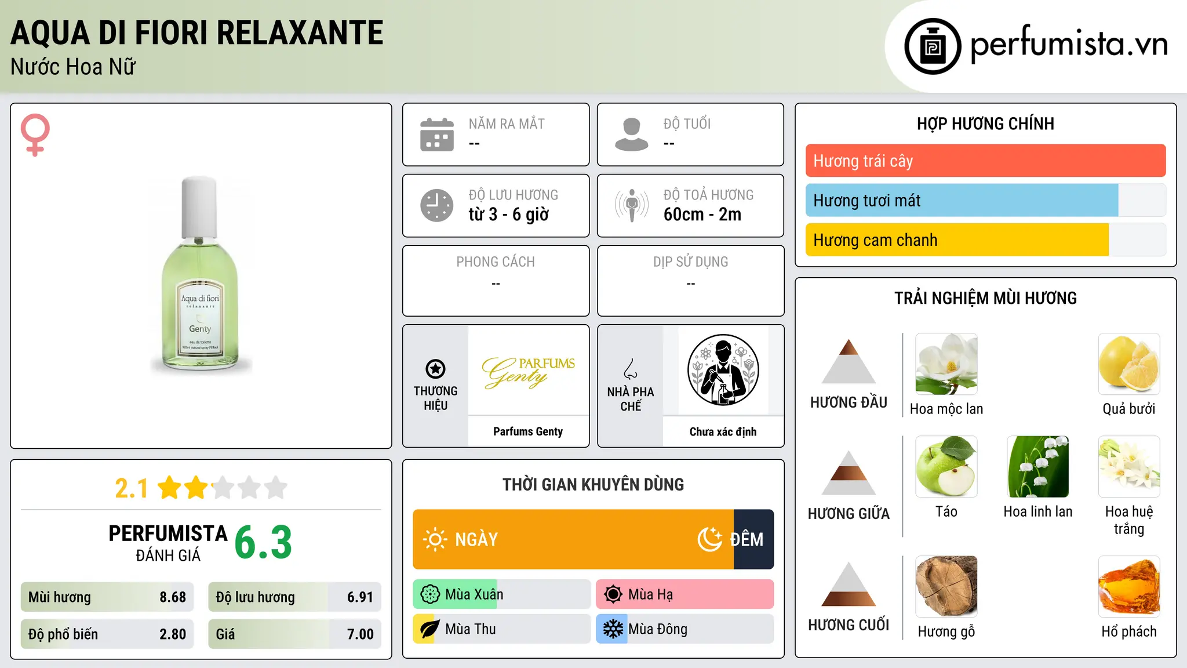Viewport: 1187px width, 668px height.
Task: Click the Aqua di Fiori perfume bottle image
Action: (201, 275)
